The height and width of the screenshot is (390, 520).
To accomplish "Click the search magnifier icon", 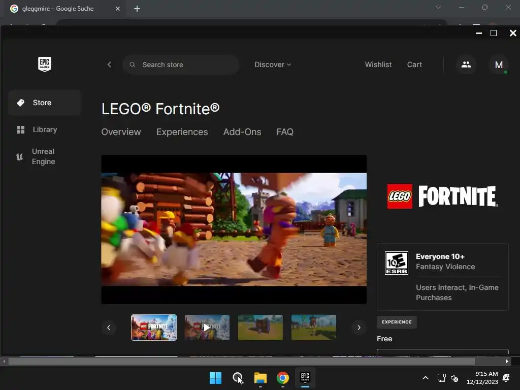I will coord(133,64).
